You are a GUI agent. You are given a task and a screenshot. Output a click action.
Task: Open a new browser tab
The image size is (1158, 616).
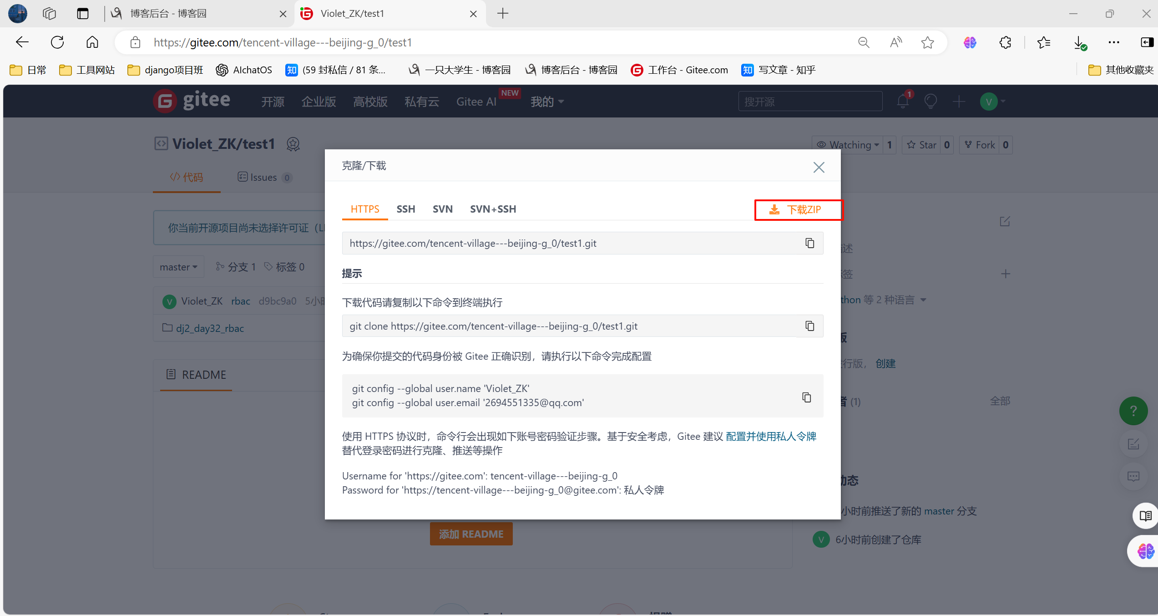click(x=503, y=14)
